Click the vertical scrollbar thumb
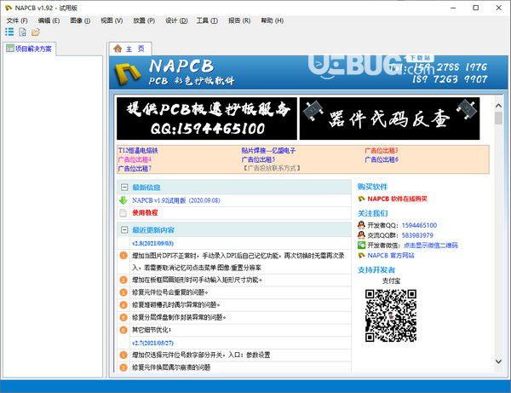This screenshot has height=393, width=511. [498, 118]
